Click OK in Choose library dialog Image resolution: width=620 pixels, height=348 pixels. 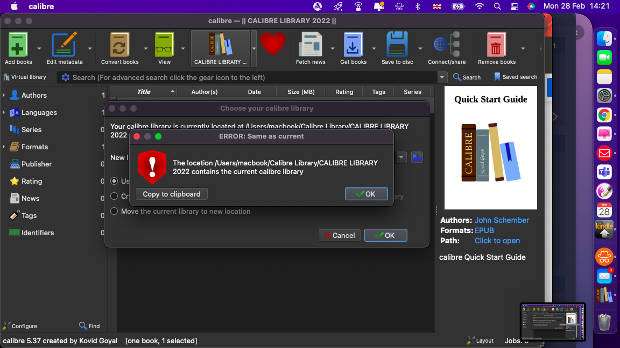[x=385, y=236]
